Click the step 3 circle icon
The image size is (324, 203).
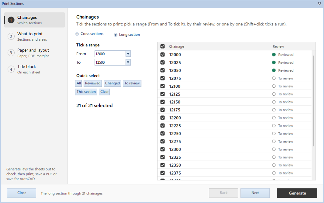[11, 53]
